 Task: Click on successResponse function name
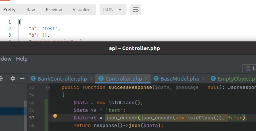tap(130, 87)
